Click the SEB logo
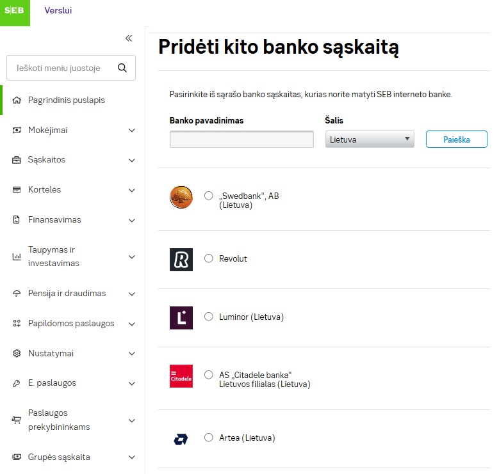Image resolution: width=499 pixels, height=474 pixels. (15, 13)
